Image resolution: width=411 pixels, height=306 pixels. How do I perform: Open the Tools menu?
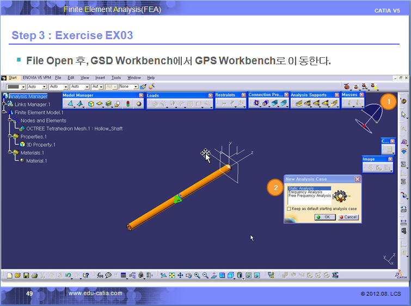(116, 78)
